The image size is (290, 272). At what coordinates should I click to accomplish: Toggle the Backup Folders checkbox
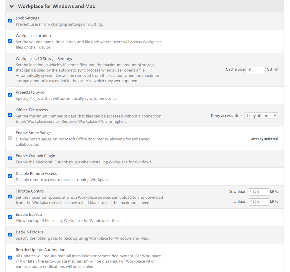pos(10,235)
